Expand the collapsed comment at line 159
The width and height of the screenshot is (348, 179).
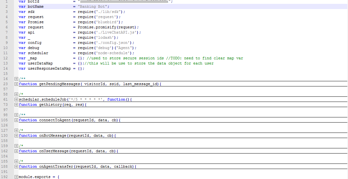(16, 146)
